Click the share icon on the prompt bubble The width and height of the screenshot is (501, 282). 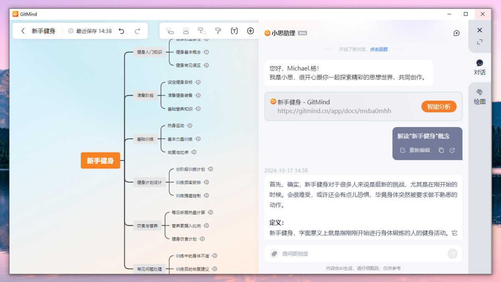(x=452, y=150)
